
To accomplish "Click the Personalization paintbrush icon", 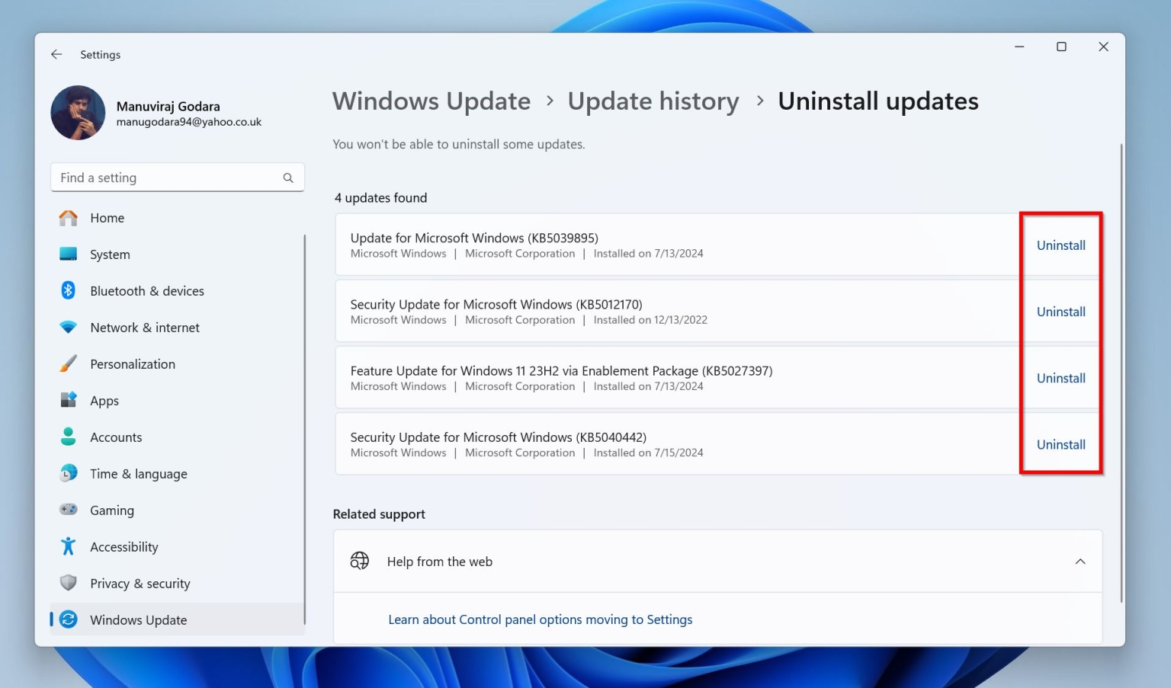I will coord(69,363).
